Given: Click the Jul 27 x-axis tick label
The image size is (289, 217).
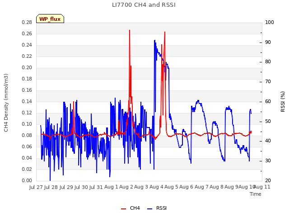Looking at the screenshot, I should click(x=36, y=187).
